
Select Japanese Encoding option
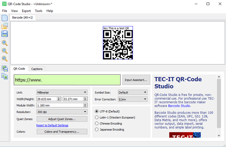[110, 130]
